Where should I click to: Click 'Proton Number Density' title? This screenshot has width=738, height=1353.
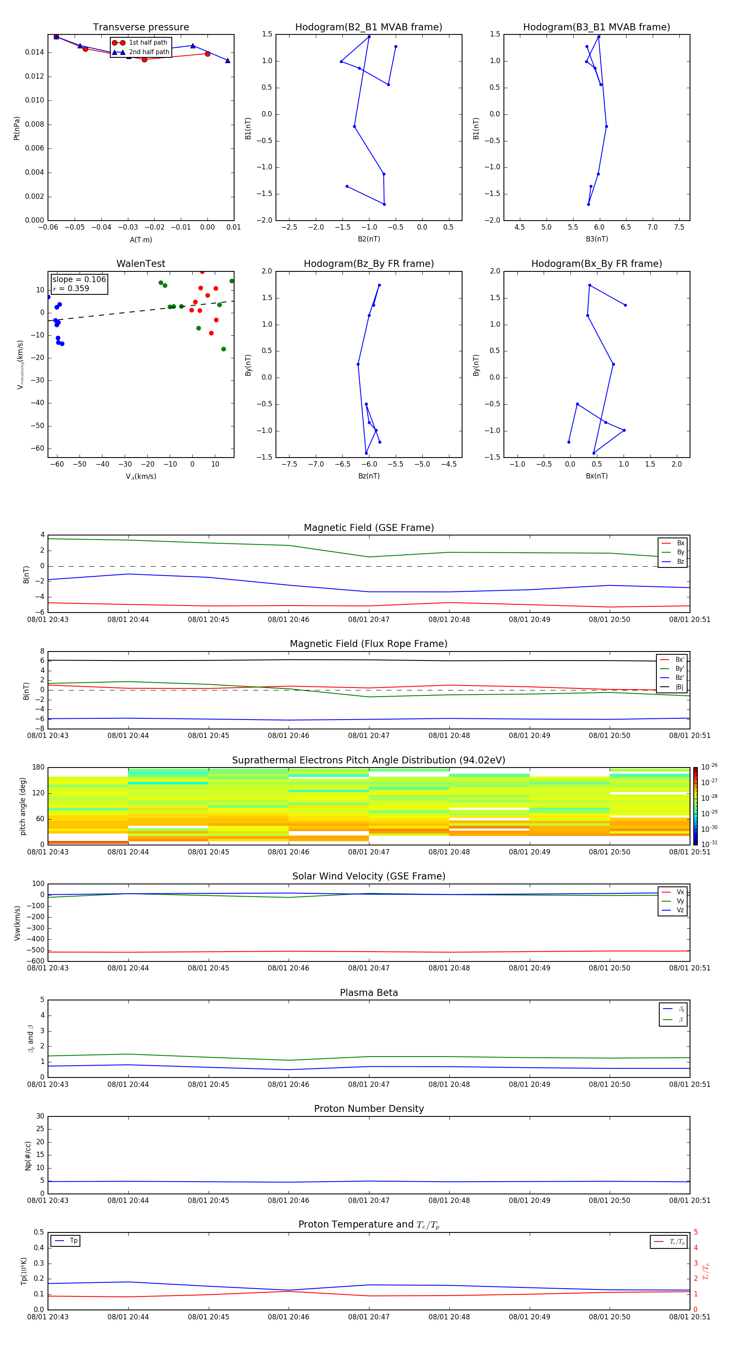point(369,1109)
